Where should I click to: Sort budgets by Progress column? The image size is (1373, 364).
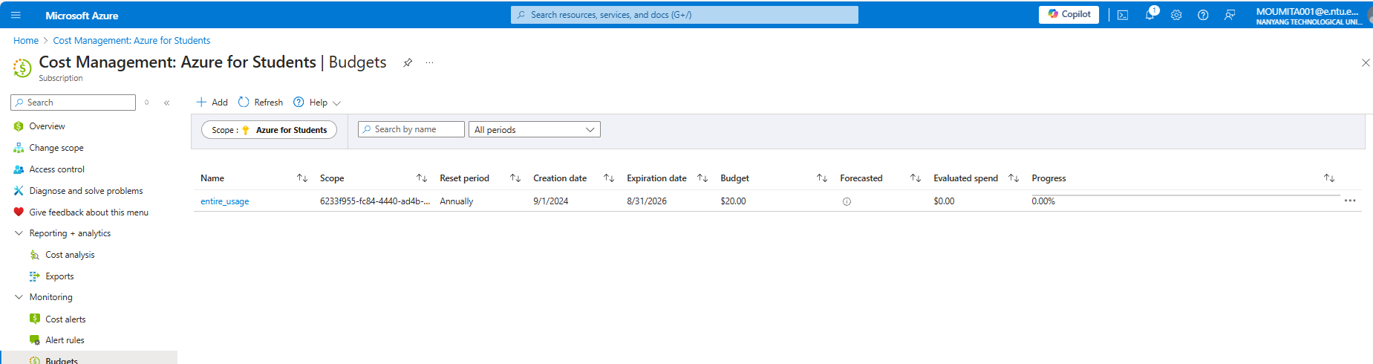(x=1329, y=178)
